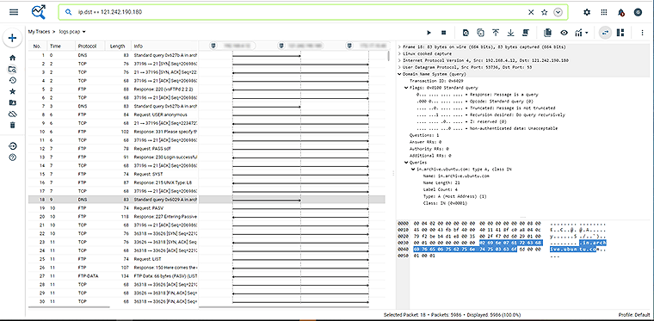Open Trash in the sidebar
The height and width of the screenshot is (321, 654).
tap(13, 125)
